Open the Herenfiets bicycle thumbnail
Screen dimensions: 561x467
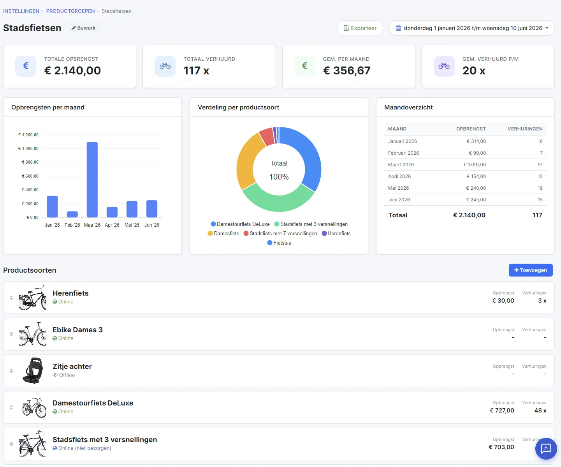coord(33,298)
